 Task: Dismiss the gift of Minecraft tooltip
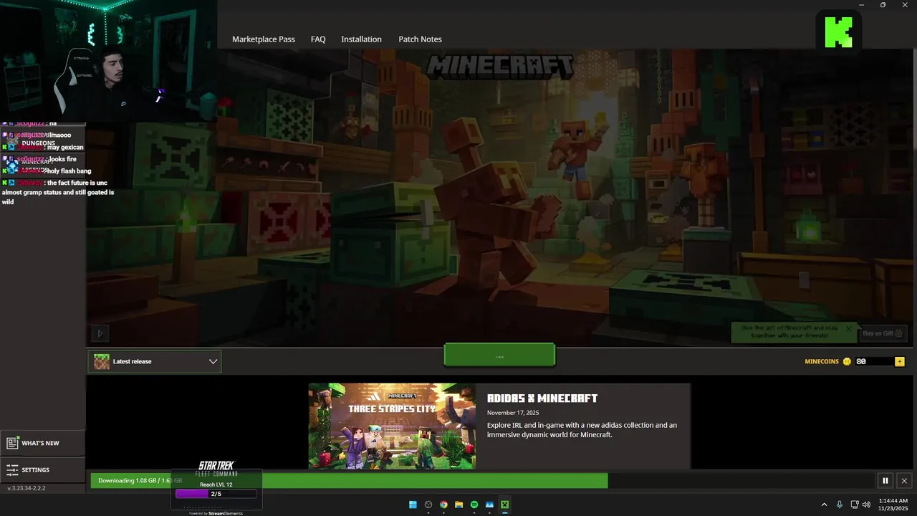pos(848,329)
